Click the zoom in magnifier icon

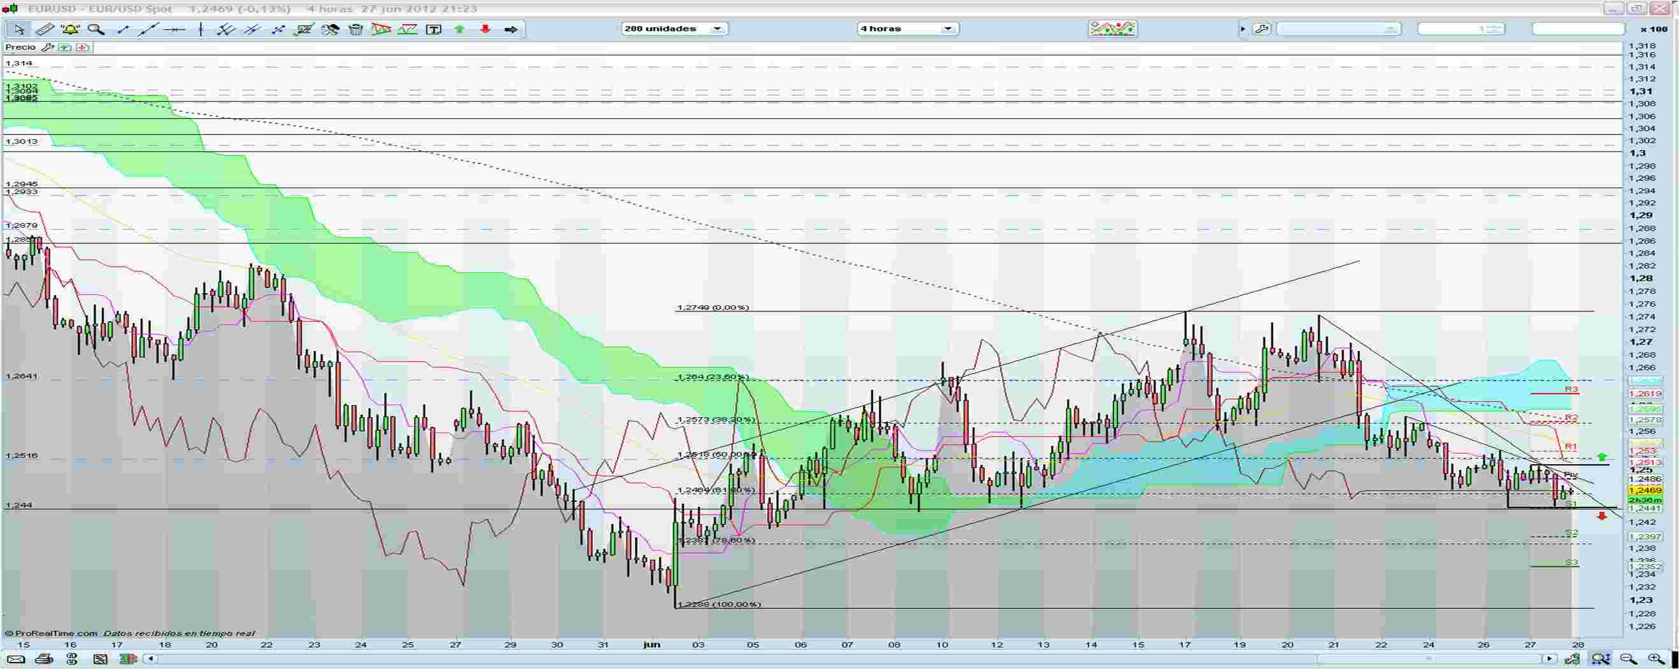click(x=1656, y=659)
